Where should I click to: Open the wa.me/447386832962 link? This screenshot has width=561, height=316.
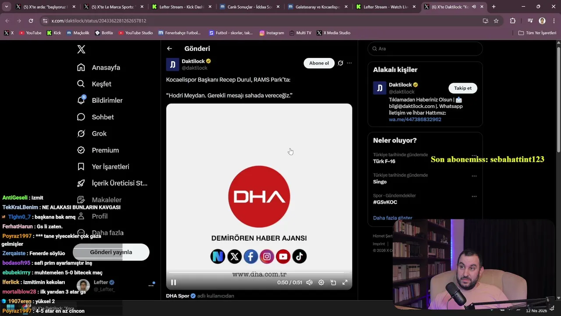(415, 119)
